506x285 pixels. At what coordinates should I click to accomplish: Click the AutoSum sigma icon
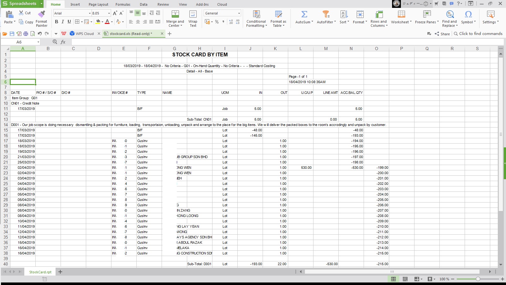click(304, 14)
